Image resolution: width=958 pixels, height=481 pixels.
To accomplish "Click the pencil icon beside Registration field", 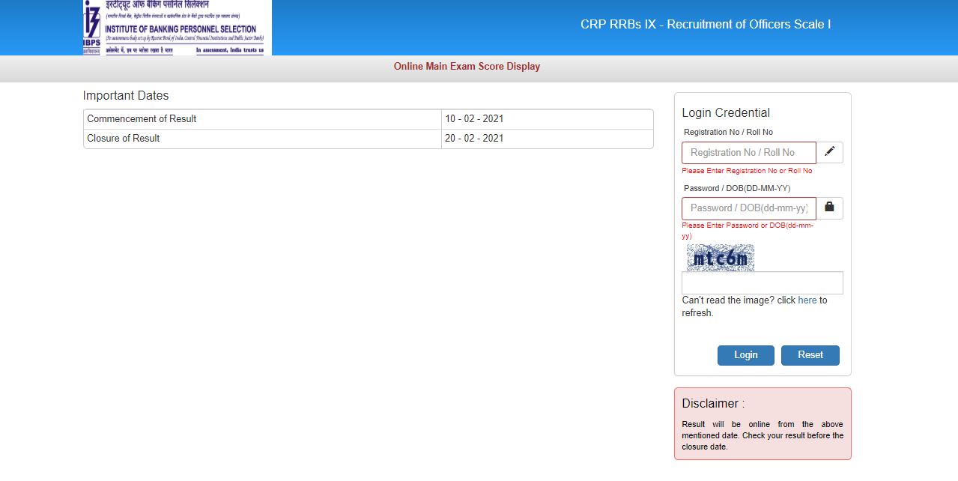I will [829, 152].
